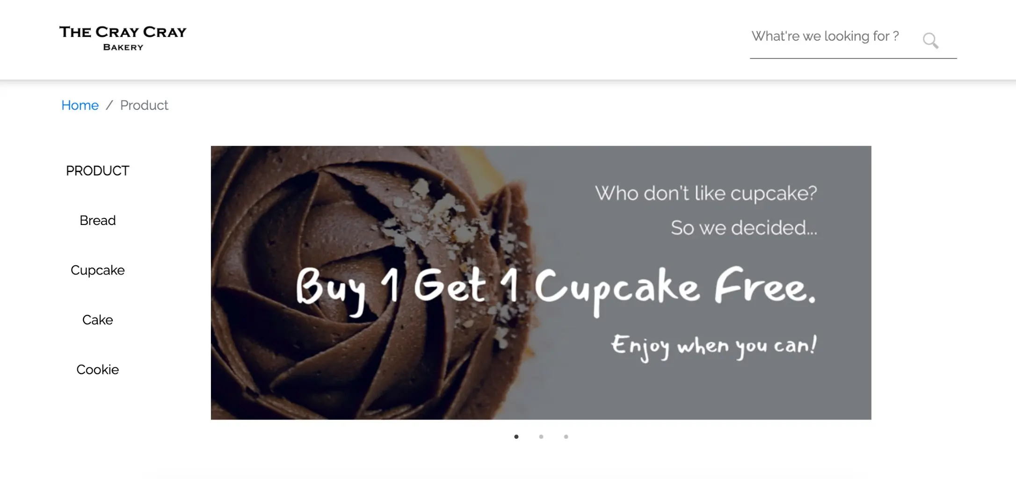
Task: Click the chocolate frosting swirl photo
Action: pos(356,283)
